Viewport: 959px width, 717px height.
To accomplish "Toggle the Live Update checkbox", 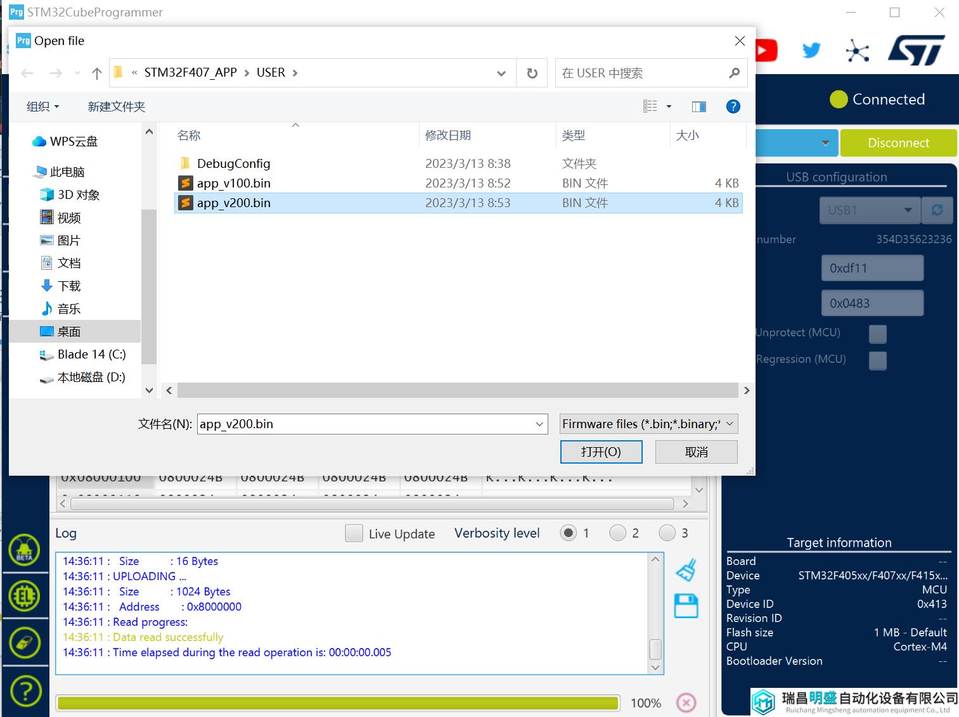I will pos(354,533).
